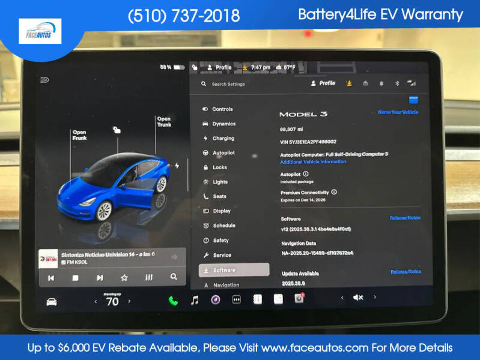Screen dimensions: 480x360
Task: Tap the Bluetooth icon in settings header
Action: [x=397, y=83]
